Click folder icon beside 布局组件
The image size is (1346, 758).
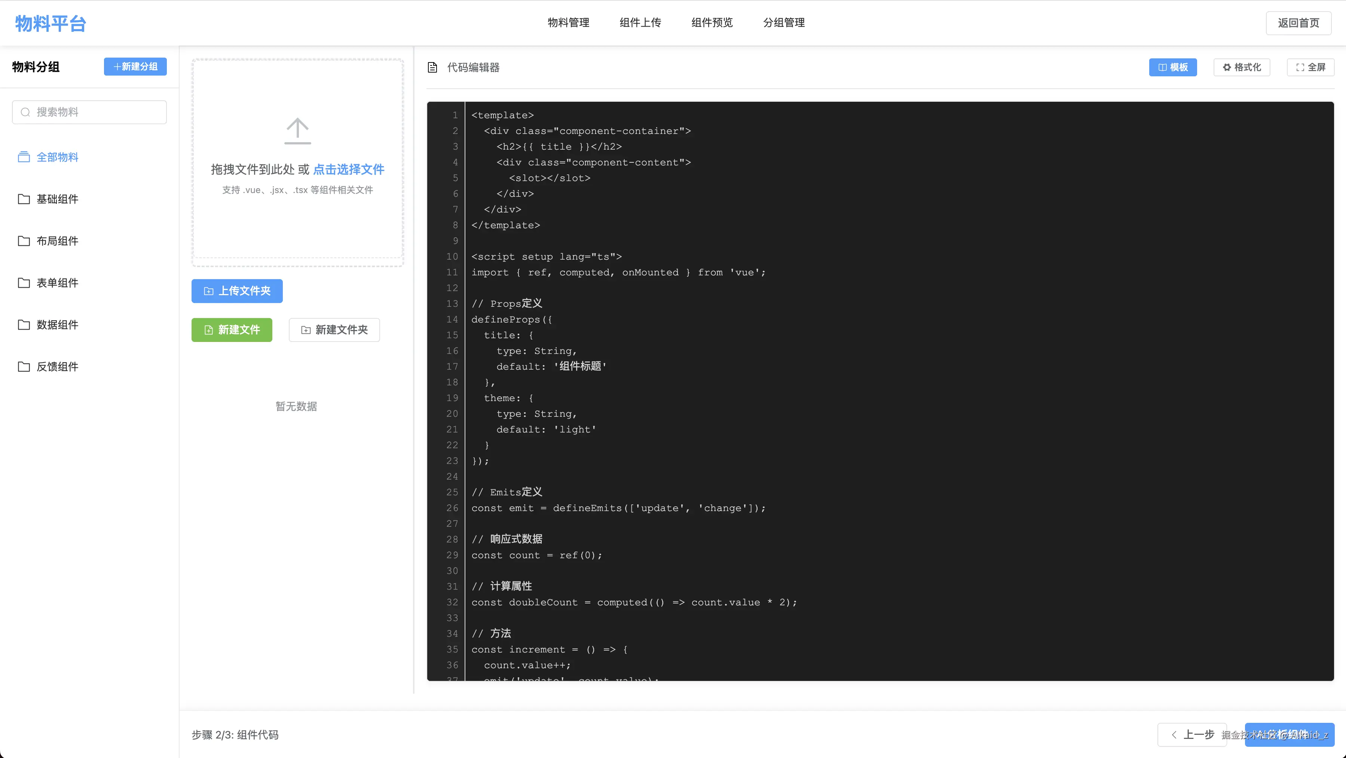[24, 241]
